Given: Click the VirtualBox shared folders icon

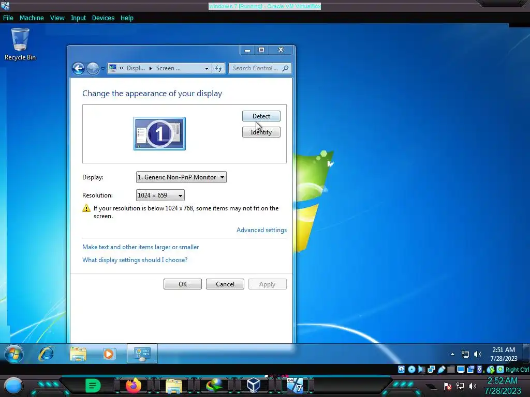Looking at the screenshot, I should click(451, 369).
